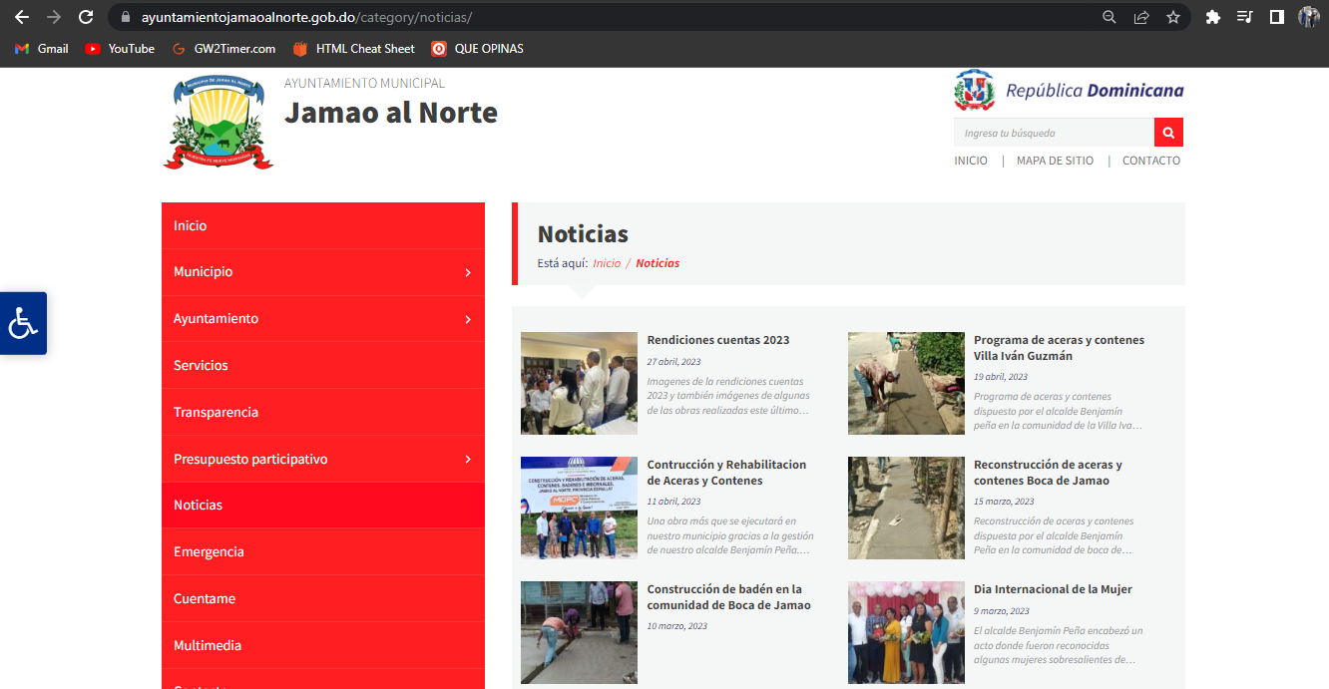The width and height of the screenshot is (1329, 689).
Task: Open Programa de aceras y contenes Villa Iván Guzmán
Action: coord(1059,348)
